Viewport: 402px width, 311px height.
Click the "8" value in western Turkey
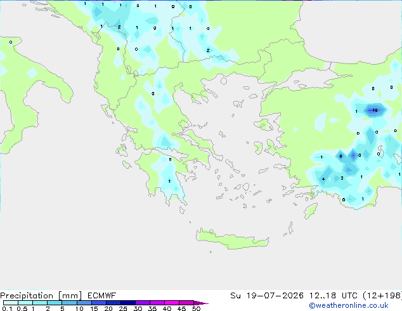[x=340, y=156]
